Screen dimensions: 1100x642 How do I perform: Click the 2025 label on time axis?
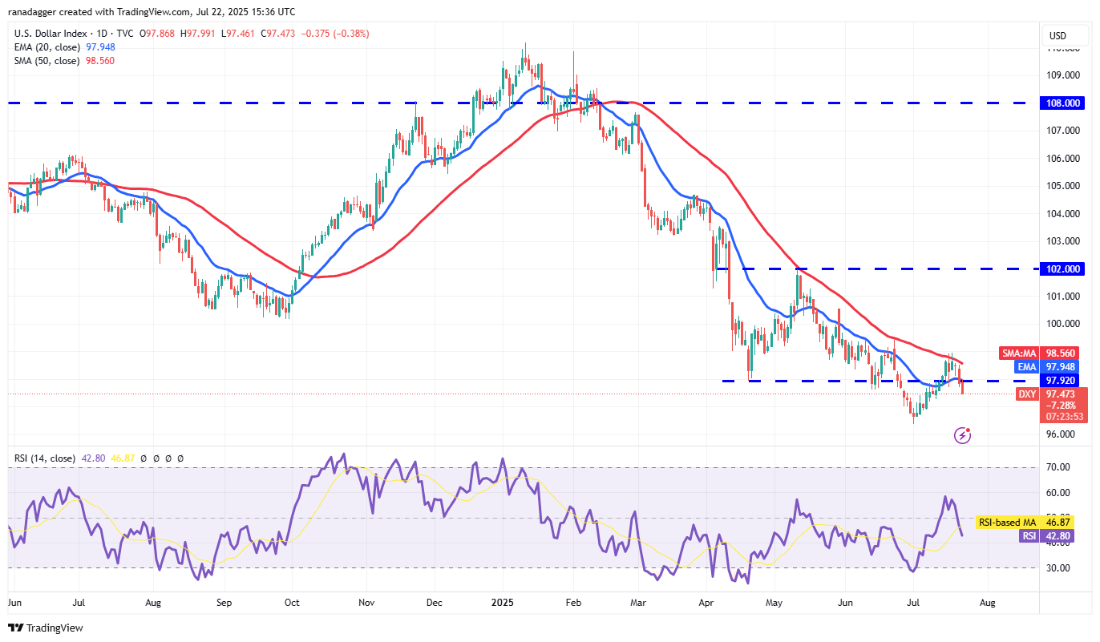[503, 602]
